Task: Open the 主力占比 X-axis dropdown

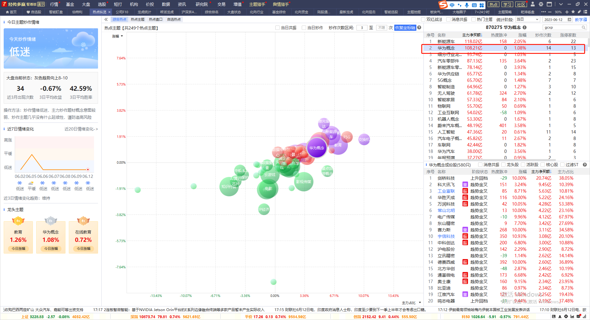Action: pos(411,303)
